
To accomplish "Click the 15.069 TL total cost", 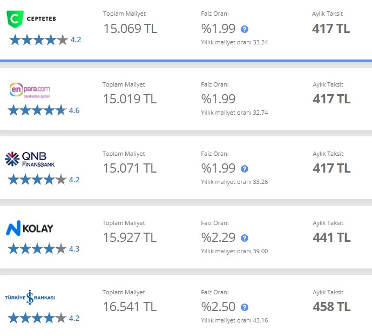I will (130, 29).
